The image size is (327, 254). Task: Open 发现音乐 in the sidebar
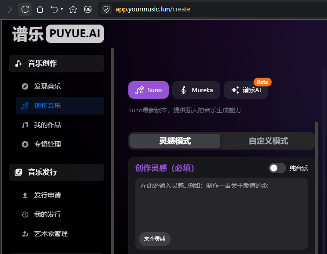[60, 86]
